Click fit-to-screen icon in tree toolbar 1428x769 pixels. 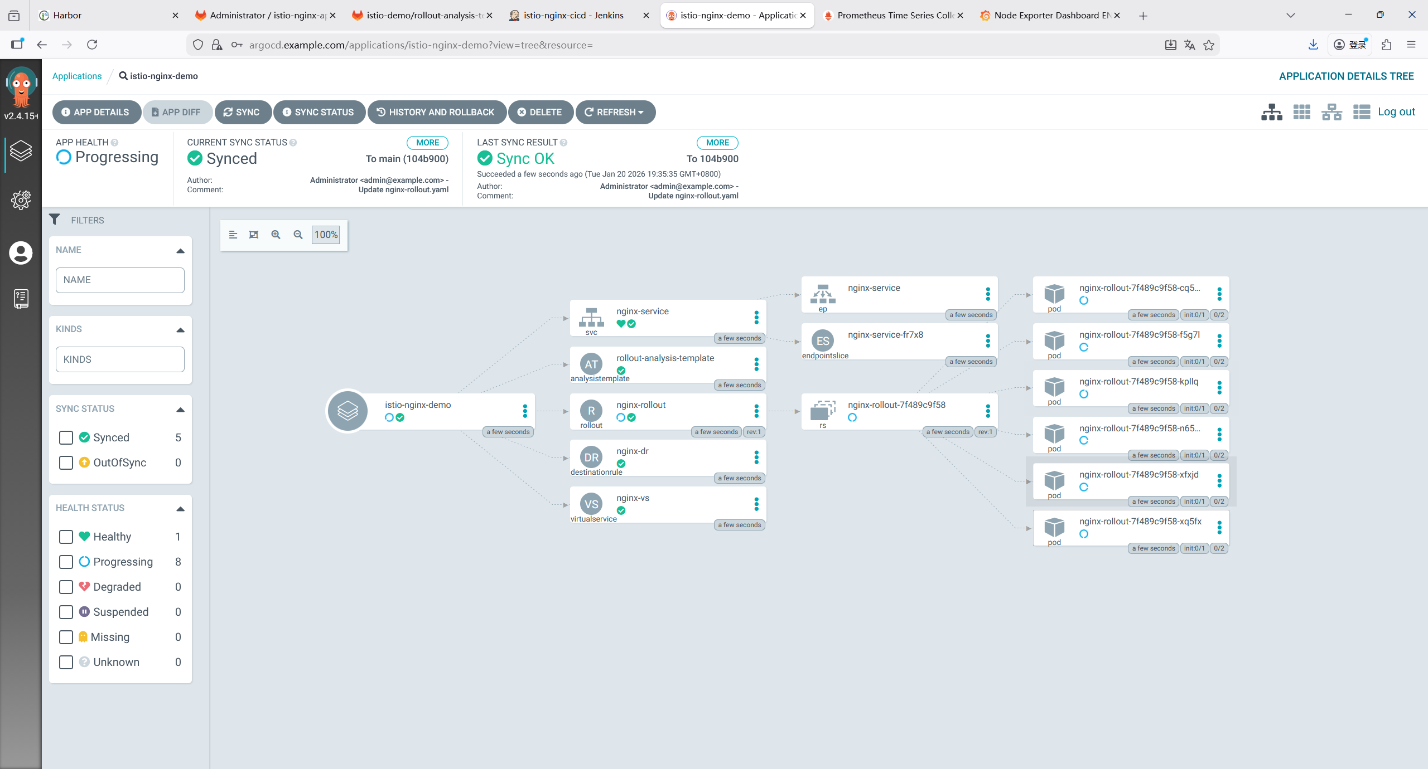tap(254, 235)
